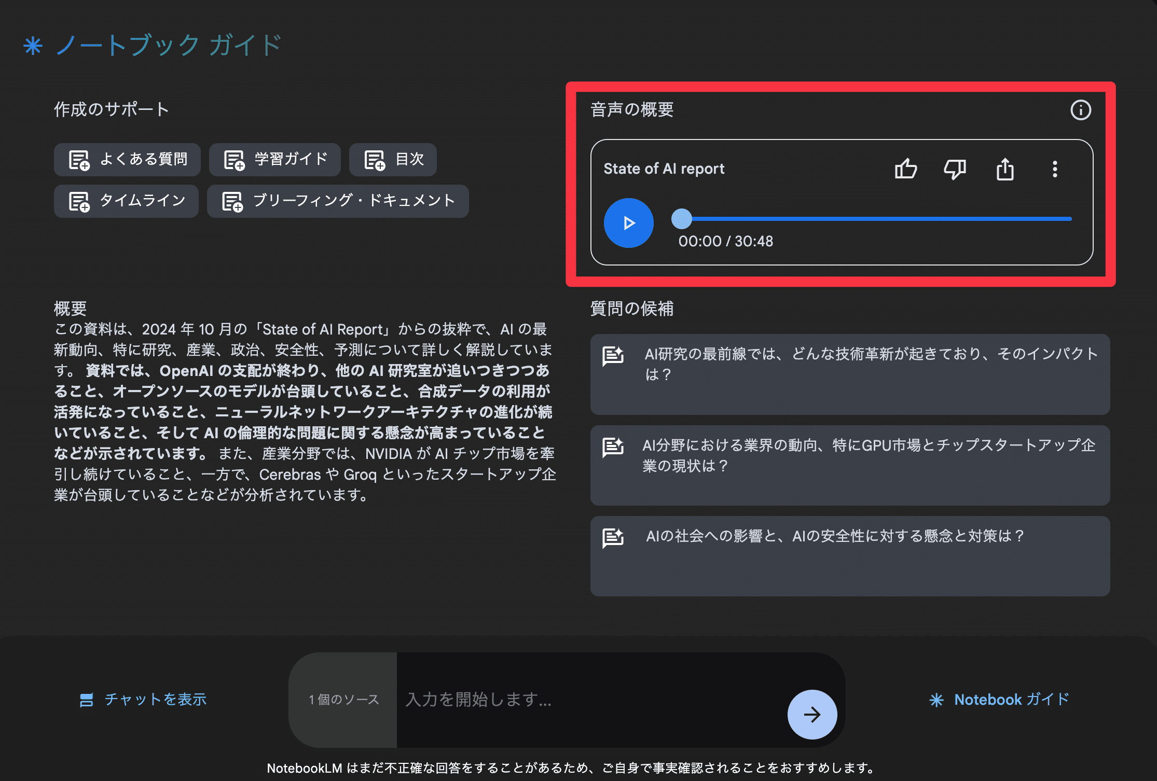Click the audio overview info icon
1157x781 pixels.
[x=1081, y=110]
